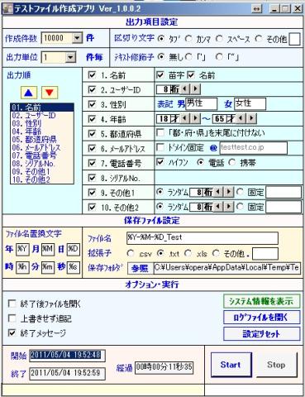Increase その他1 random digits right arrow
The height and width of the screenshot is (397, 305).
[228, 192]
